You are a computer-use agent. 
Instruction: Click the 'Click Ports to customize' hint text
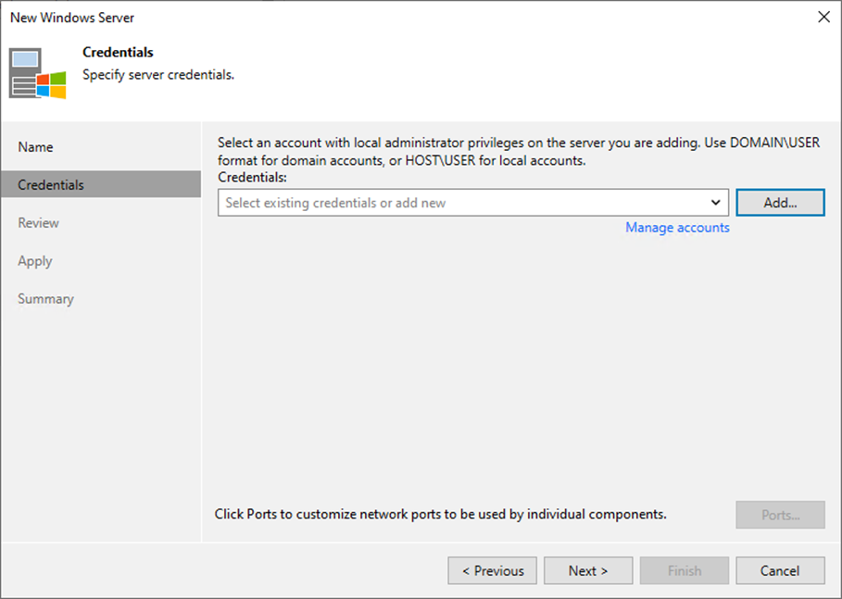click(440, 514)
